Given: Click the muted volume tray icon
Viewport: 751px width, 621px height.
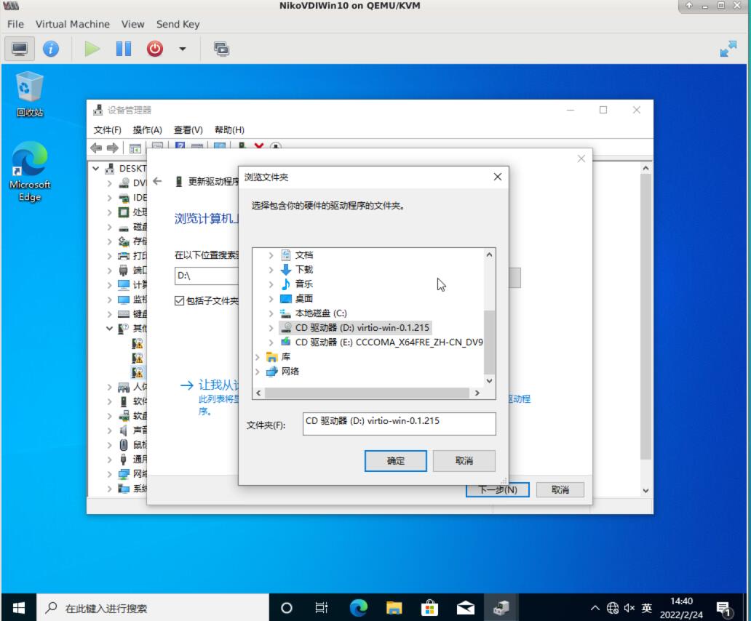Looking at the screenshot, I should click(629, 608).
